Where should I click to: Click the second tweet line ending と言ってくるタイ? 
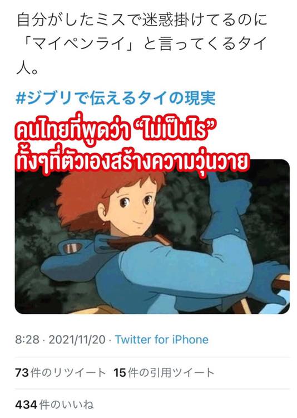point(142,44)
